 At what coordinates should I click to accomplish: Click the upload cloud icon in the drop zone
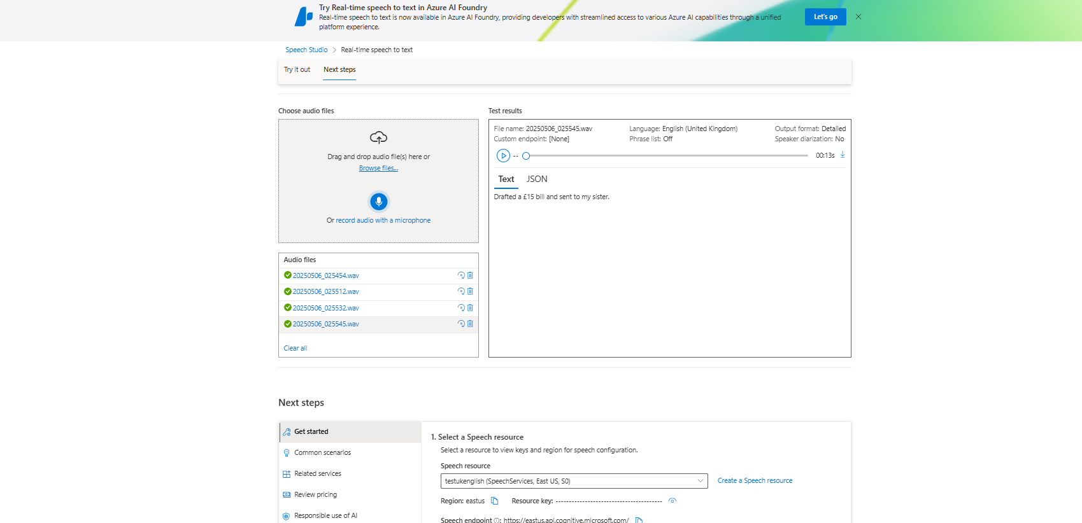tap(378, 137)
